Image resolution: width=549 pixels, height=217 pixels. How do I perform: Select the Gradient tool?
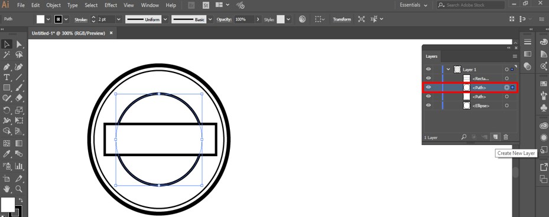tap(19, 143)
